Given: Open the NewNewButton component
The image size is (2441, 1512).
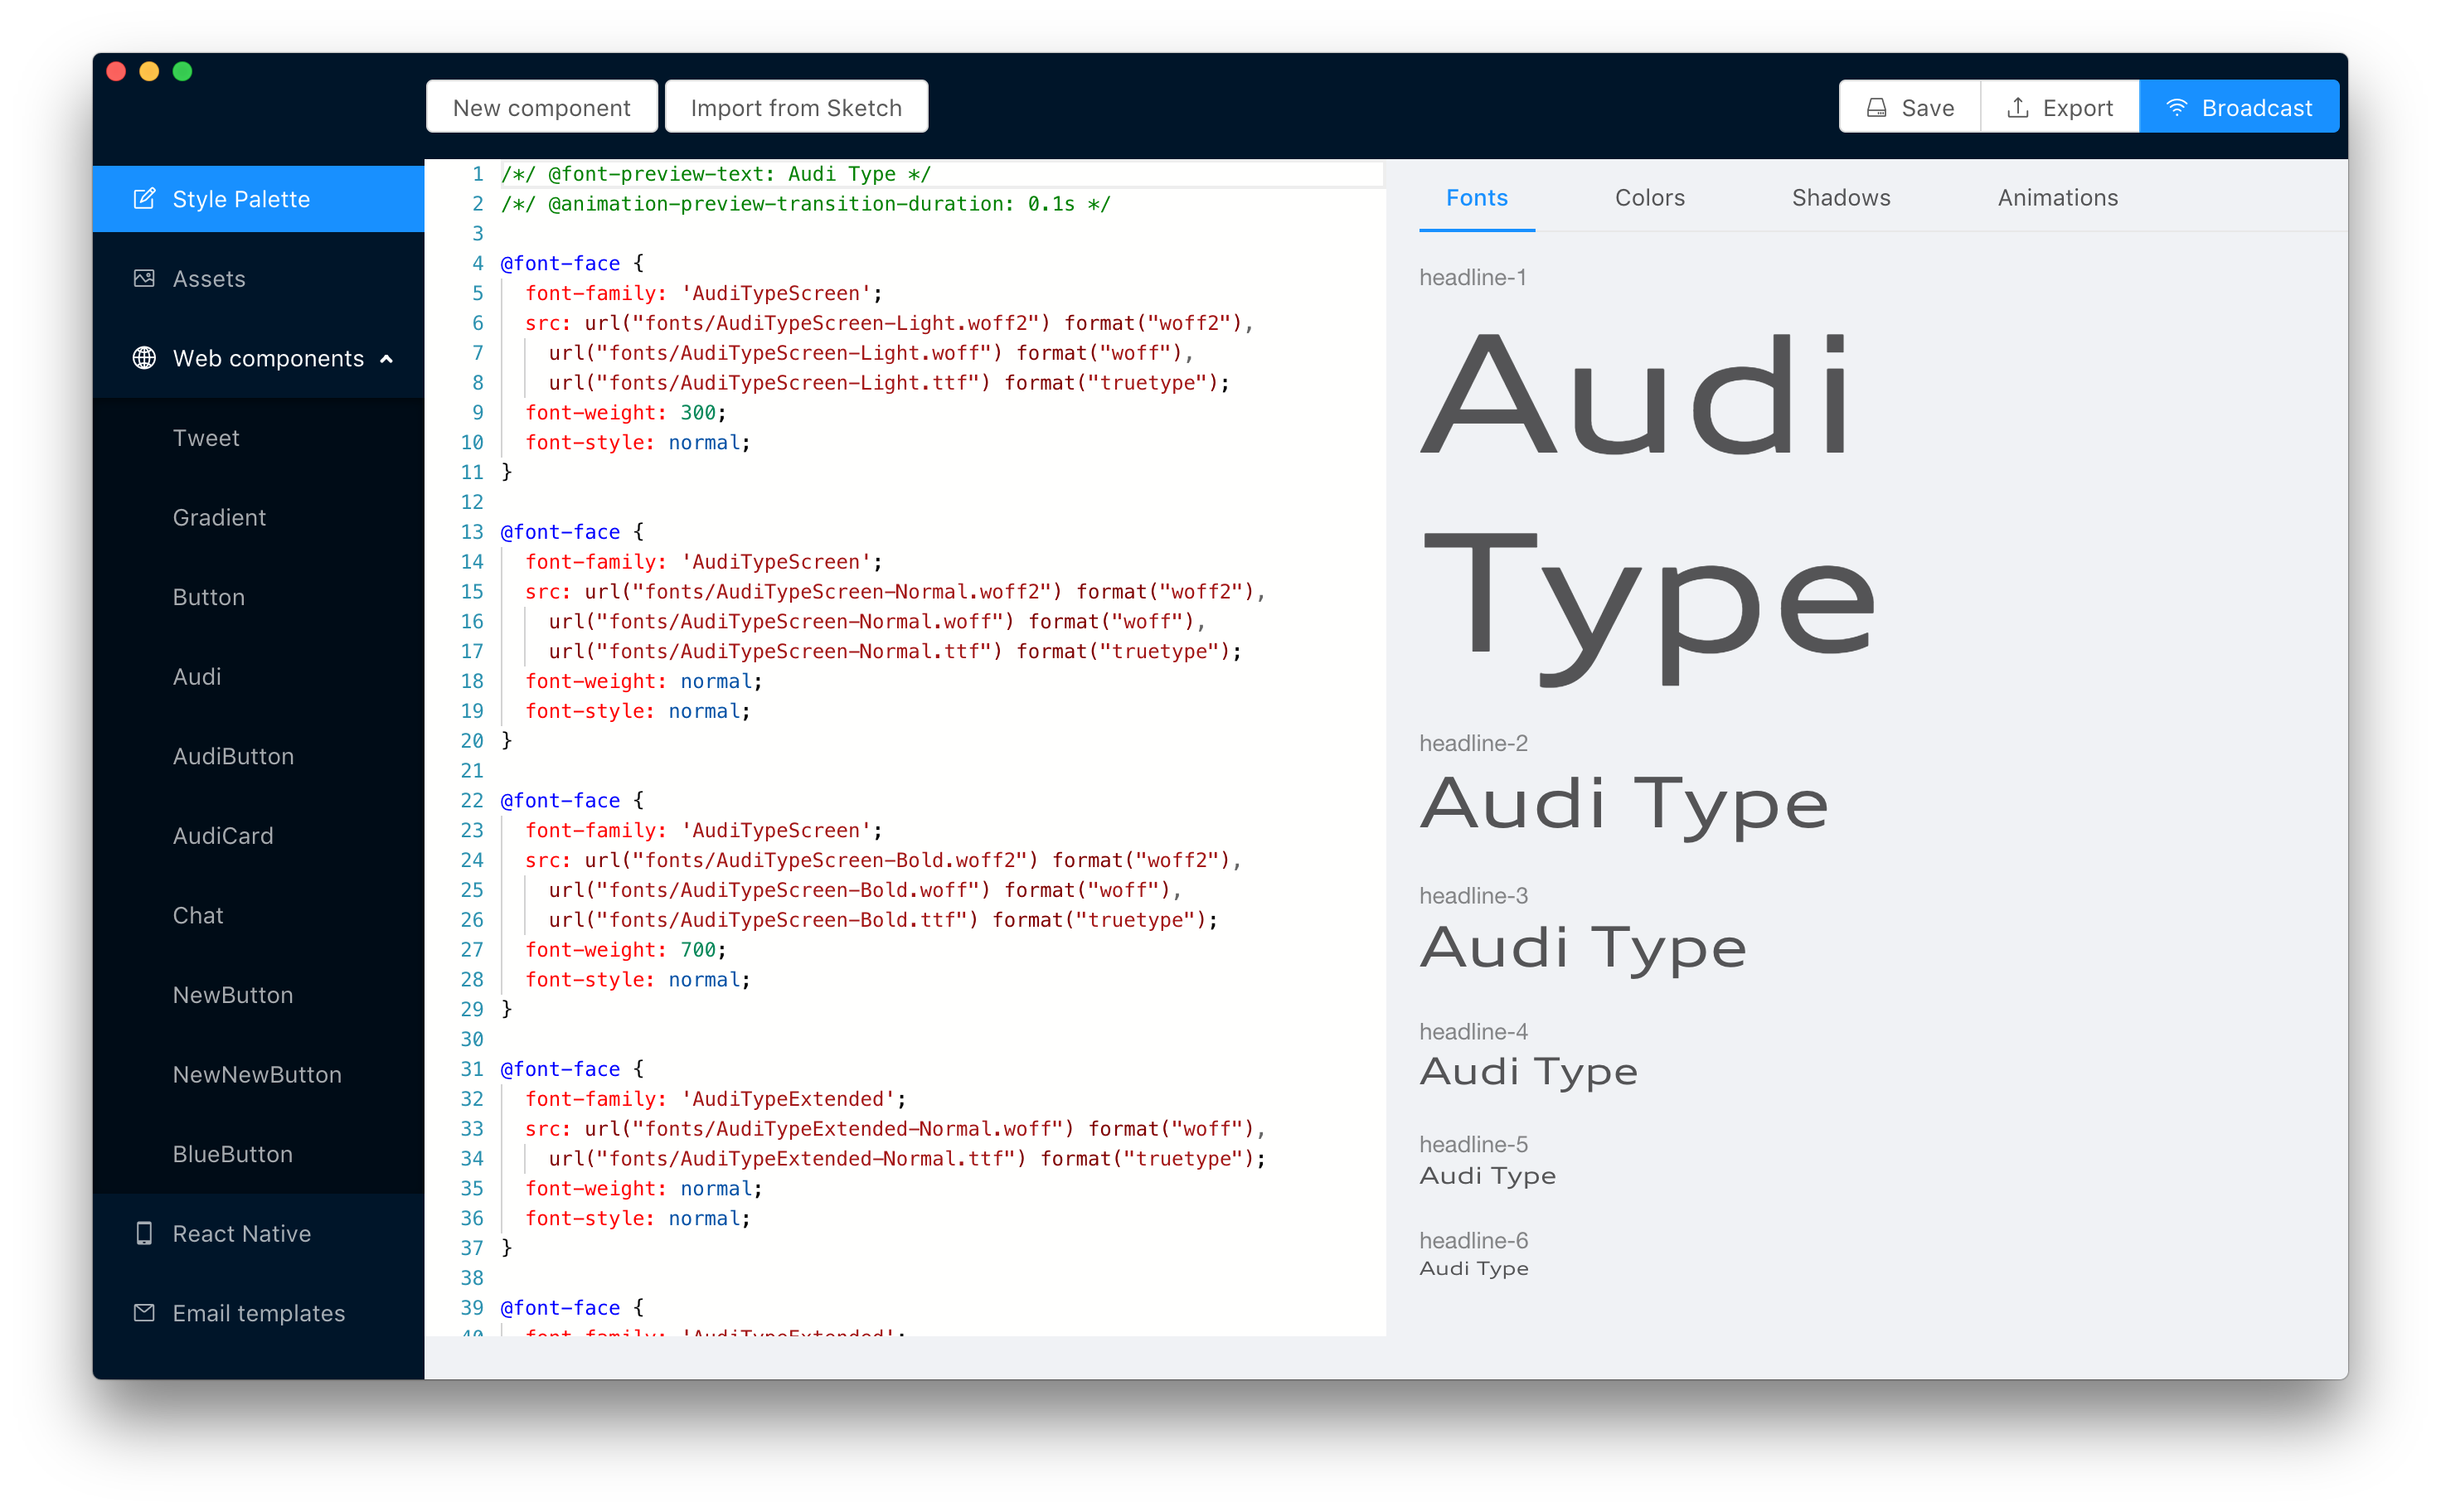Looking at the screenshot, I should (258, 1074).
